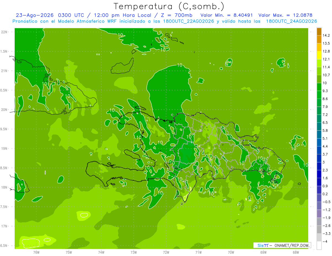
Task: Click the "73W" longitude label
Action: click(134, 252)
